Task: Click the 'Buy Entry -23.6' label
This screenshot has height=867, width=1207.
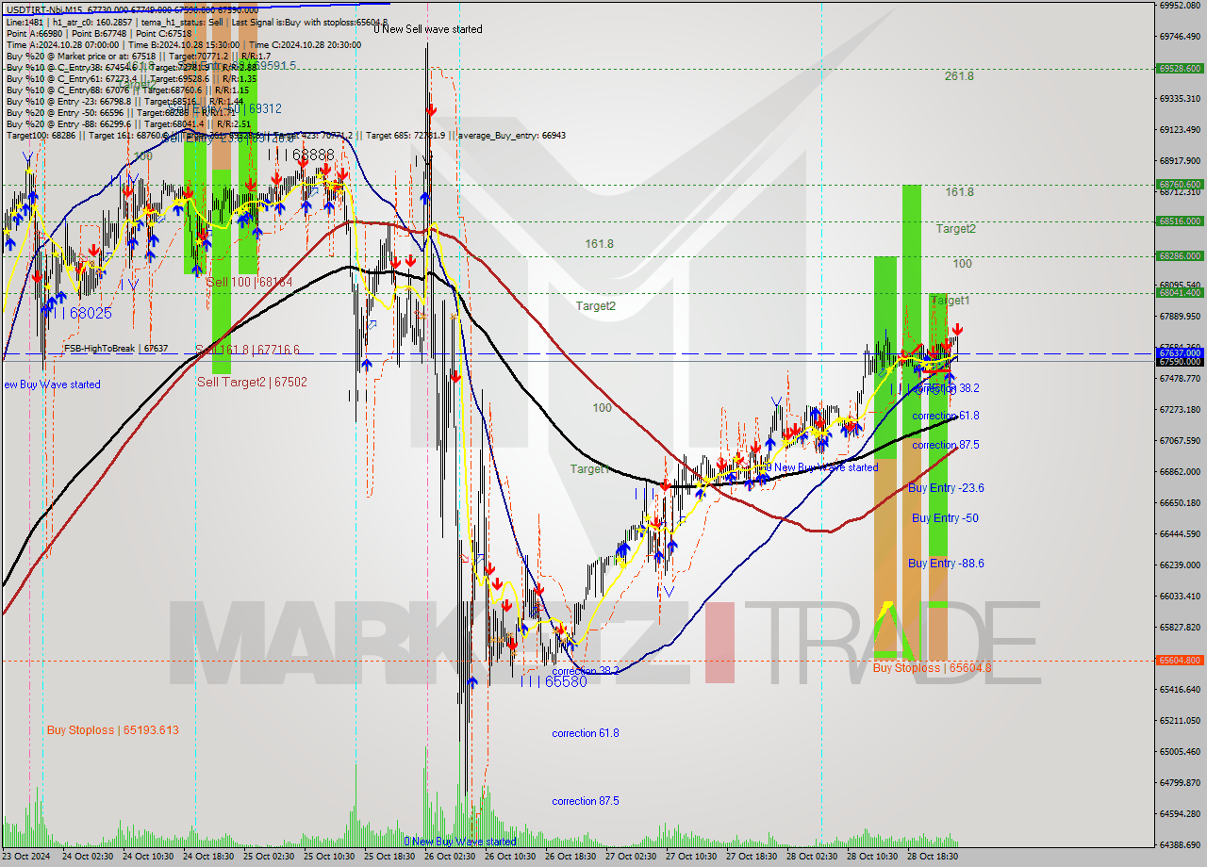Action: click(x=946, y=488)
